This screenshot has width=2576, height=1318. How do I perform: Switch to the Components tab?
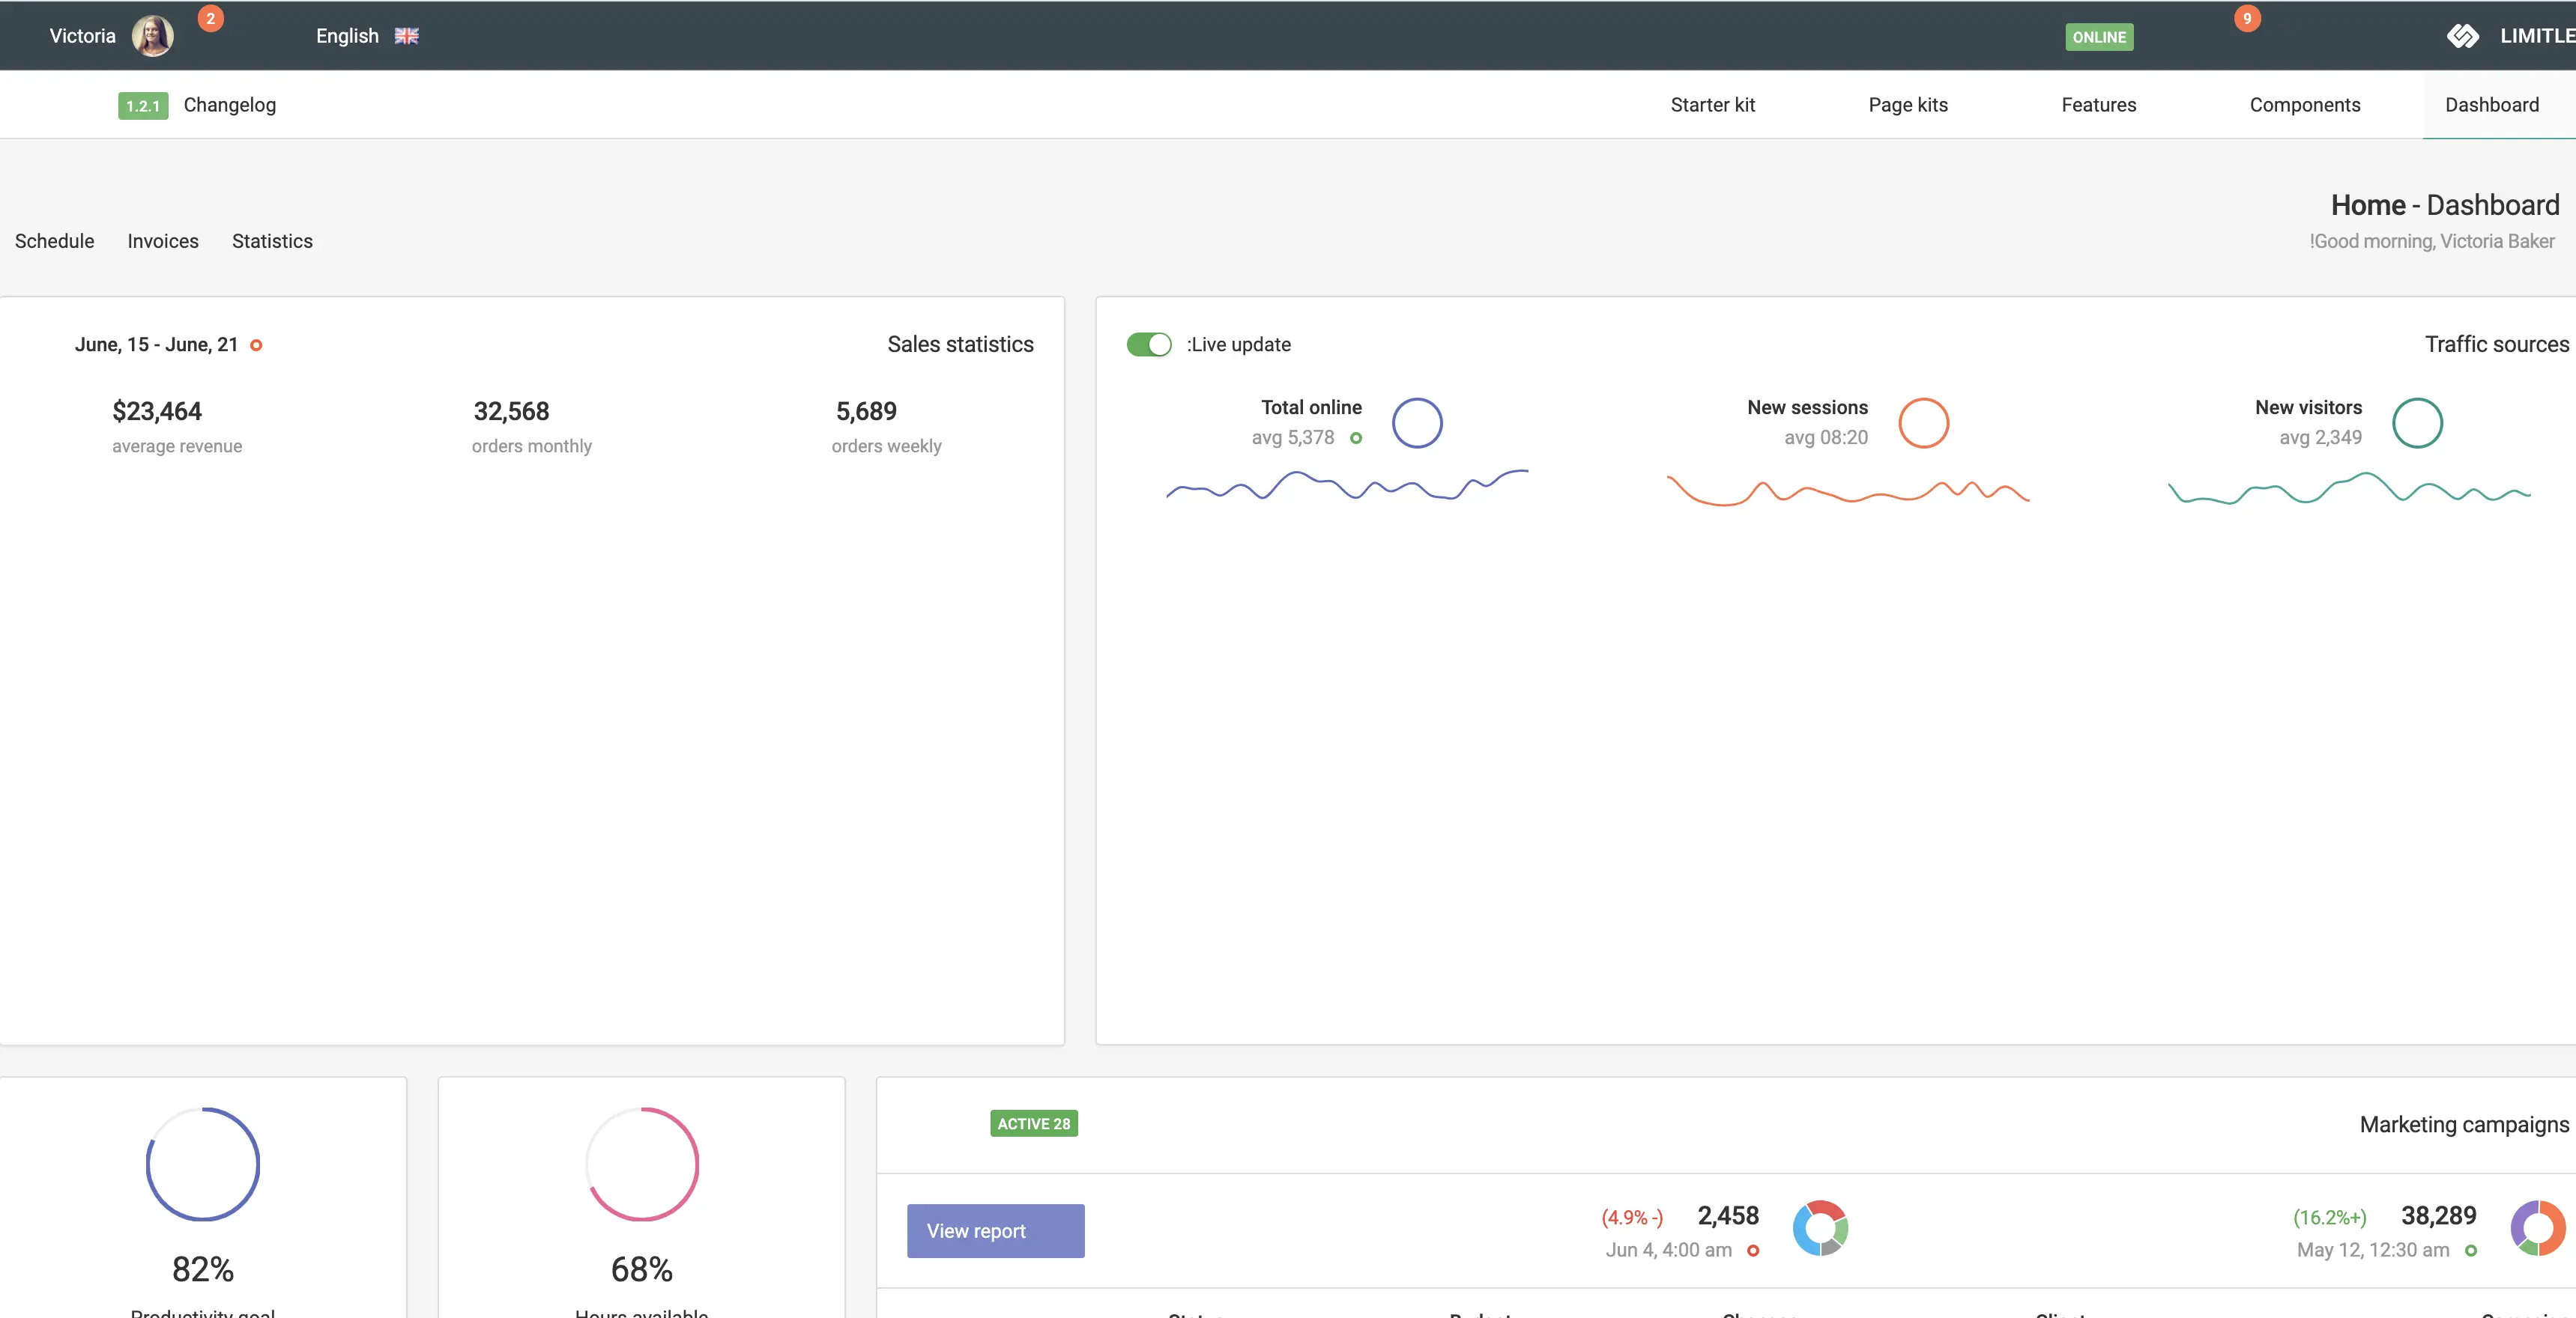[x=2304, y=105]
